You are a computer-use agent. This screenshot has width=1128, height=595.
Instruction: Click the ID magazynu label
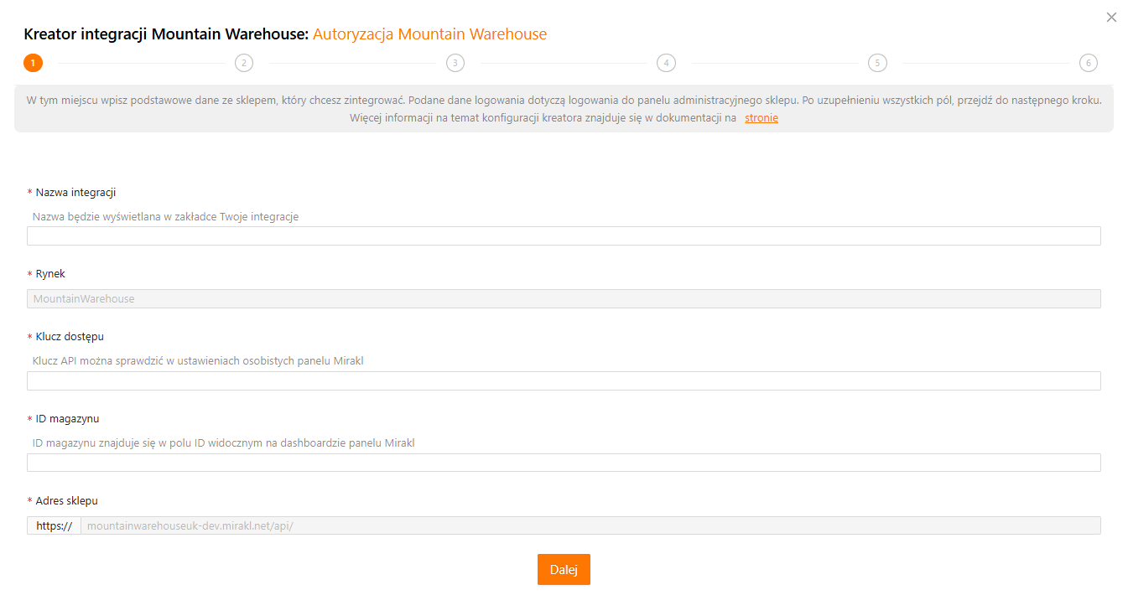tap(67, 419)
